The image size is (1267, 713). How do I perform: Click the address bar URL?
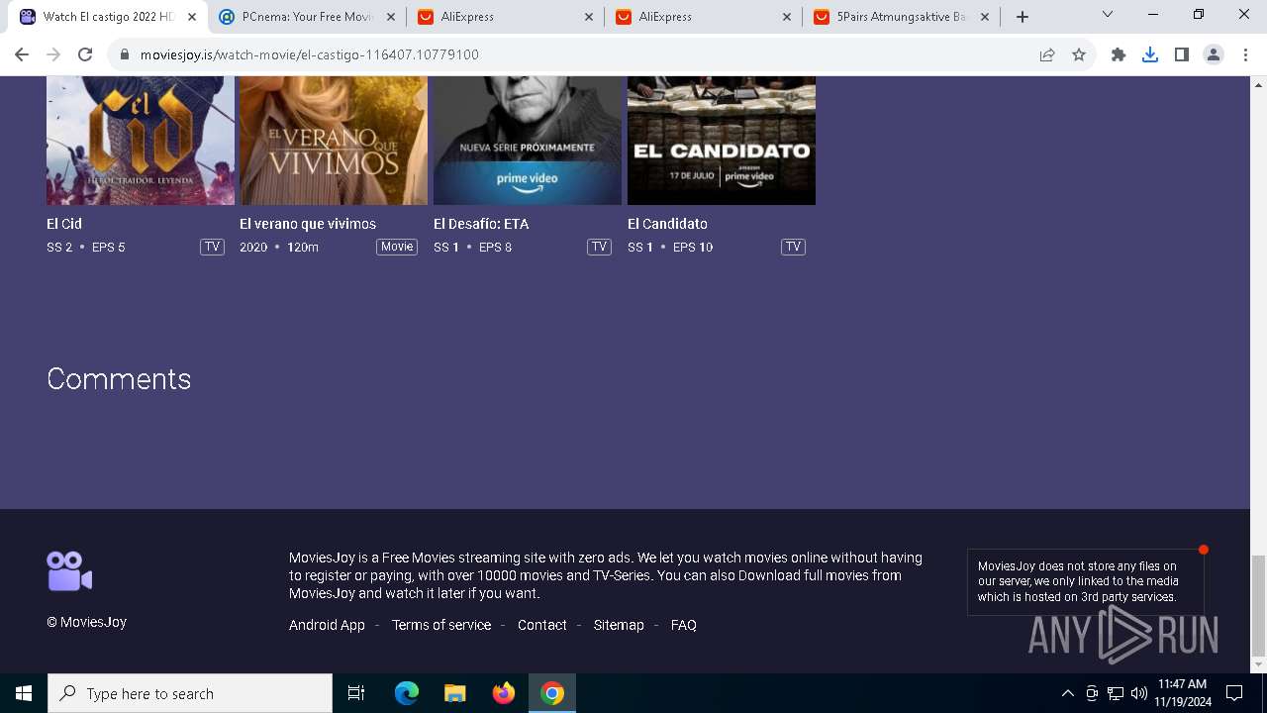coord(309,54)
